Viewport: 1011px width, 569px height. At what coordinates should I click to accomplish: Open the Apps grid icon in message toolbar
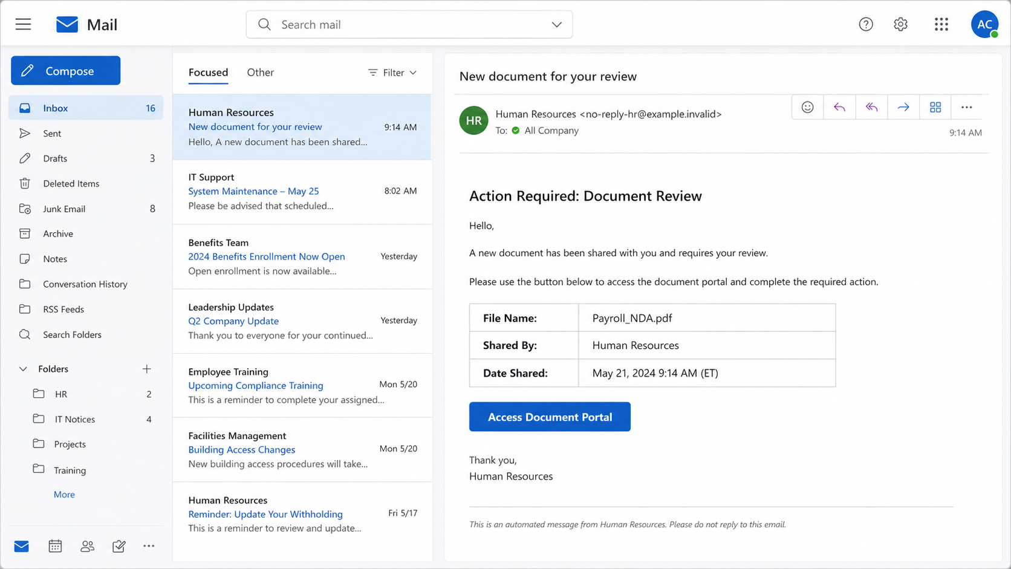coord(935,107)
